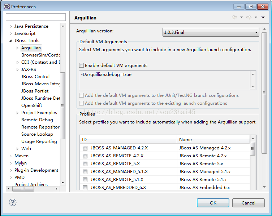The width and height of the screenshot is (272, 216).
Task: Click the Cancel button
Action: point(249,203)
